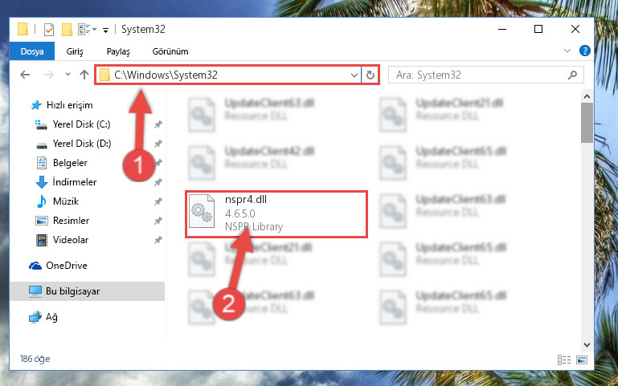The width and height of the screenshot is (618, 386).
Task: Click the back navigation arrow
Action: pyautogui.click(x=25, y=75)
